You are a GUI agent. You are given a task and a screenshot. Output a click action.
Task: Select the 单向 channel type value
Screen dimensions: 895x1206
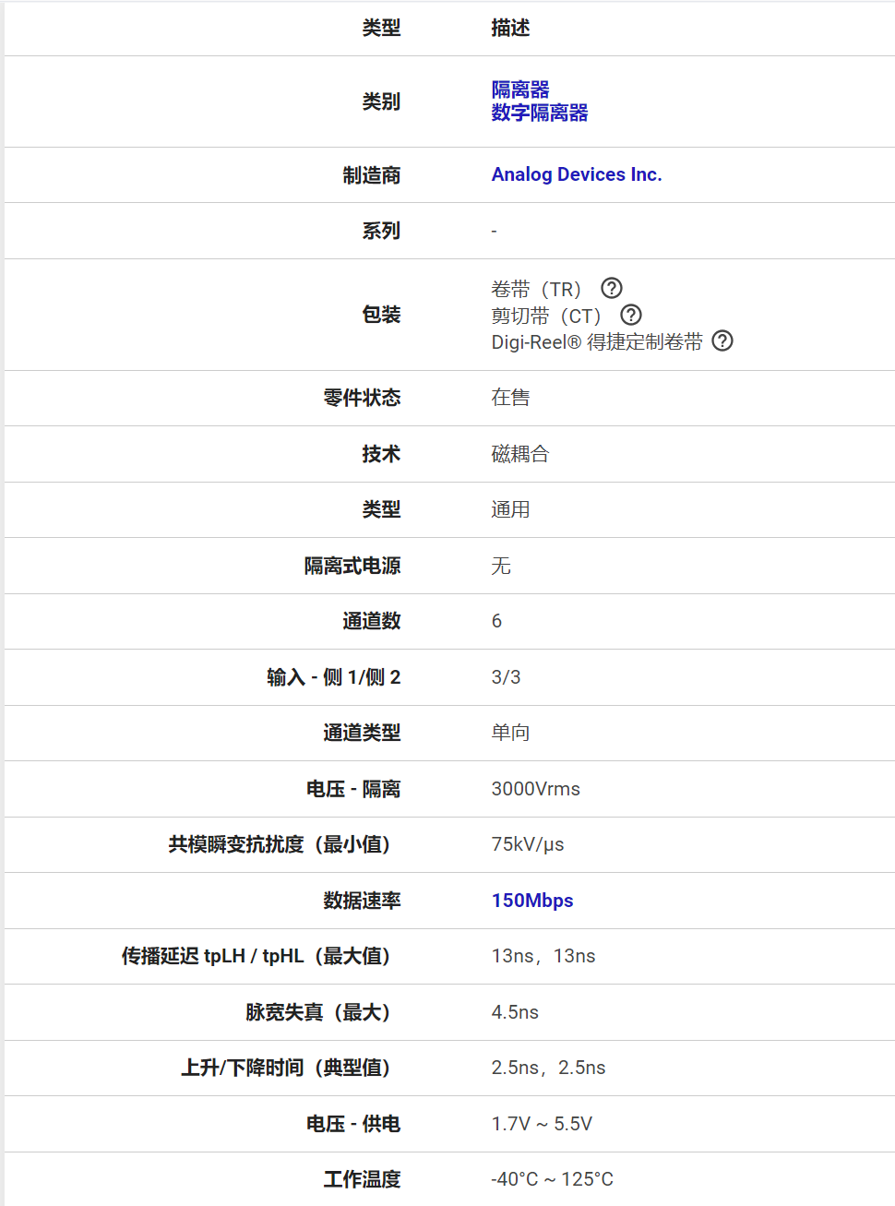(x=510, y=733)
